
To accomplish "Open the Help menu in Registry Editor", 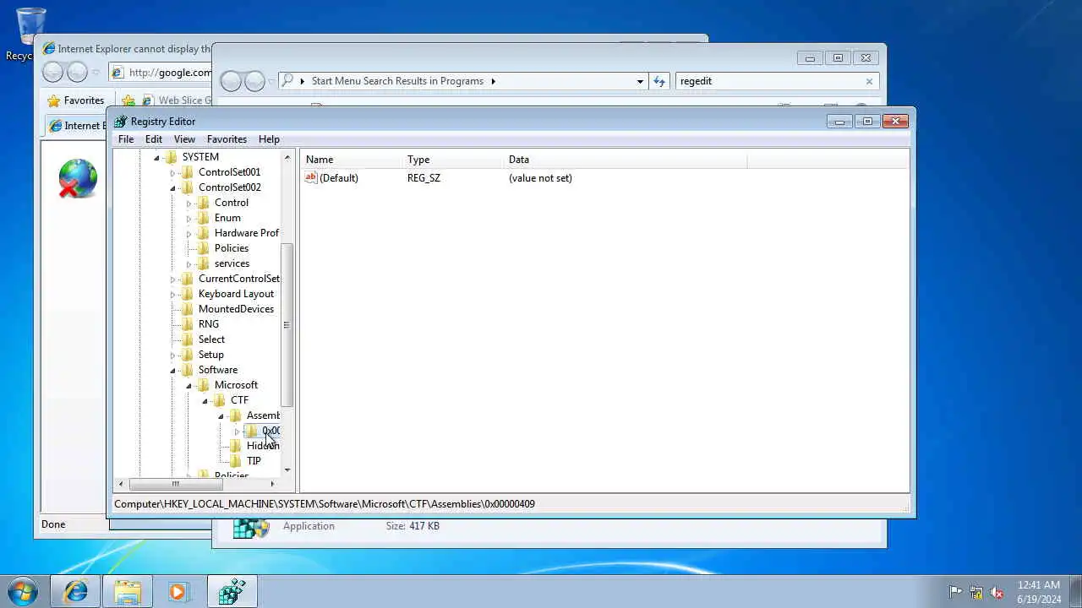I will click(269, 139).
